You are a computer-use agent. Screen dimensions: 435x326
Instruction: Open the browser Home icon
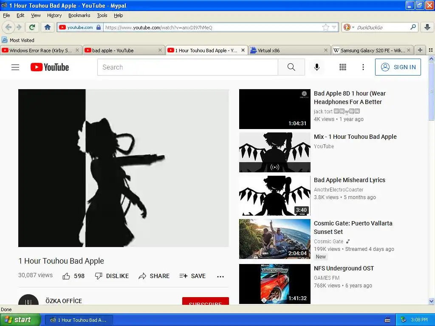[48, 27]
